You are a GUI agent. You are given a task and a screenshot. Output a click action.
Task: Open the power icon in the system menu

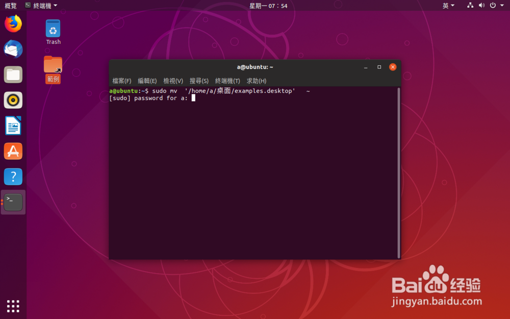(x=493, y=5)
